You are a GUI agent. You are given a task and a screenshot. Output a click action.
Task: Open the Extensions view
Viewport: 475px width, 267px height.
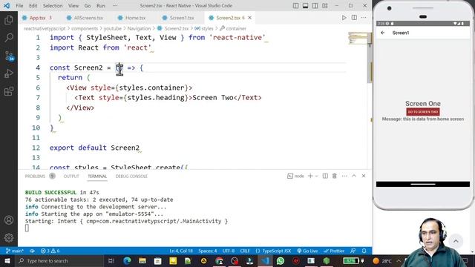click(x=9, y=91)
